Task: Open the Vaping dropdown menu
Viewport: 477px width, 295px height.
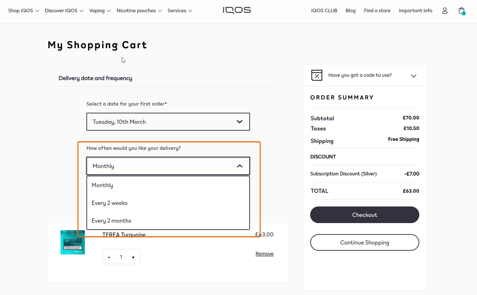Action: point(100,11)
